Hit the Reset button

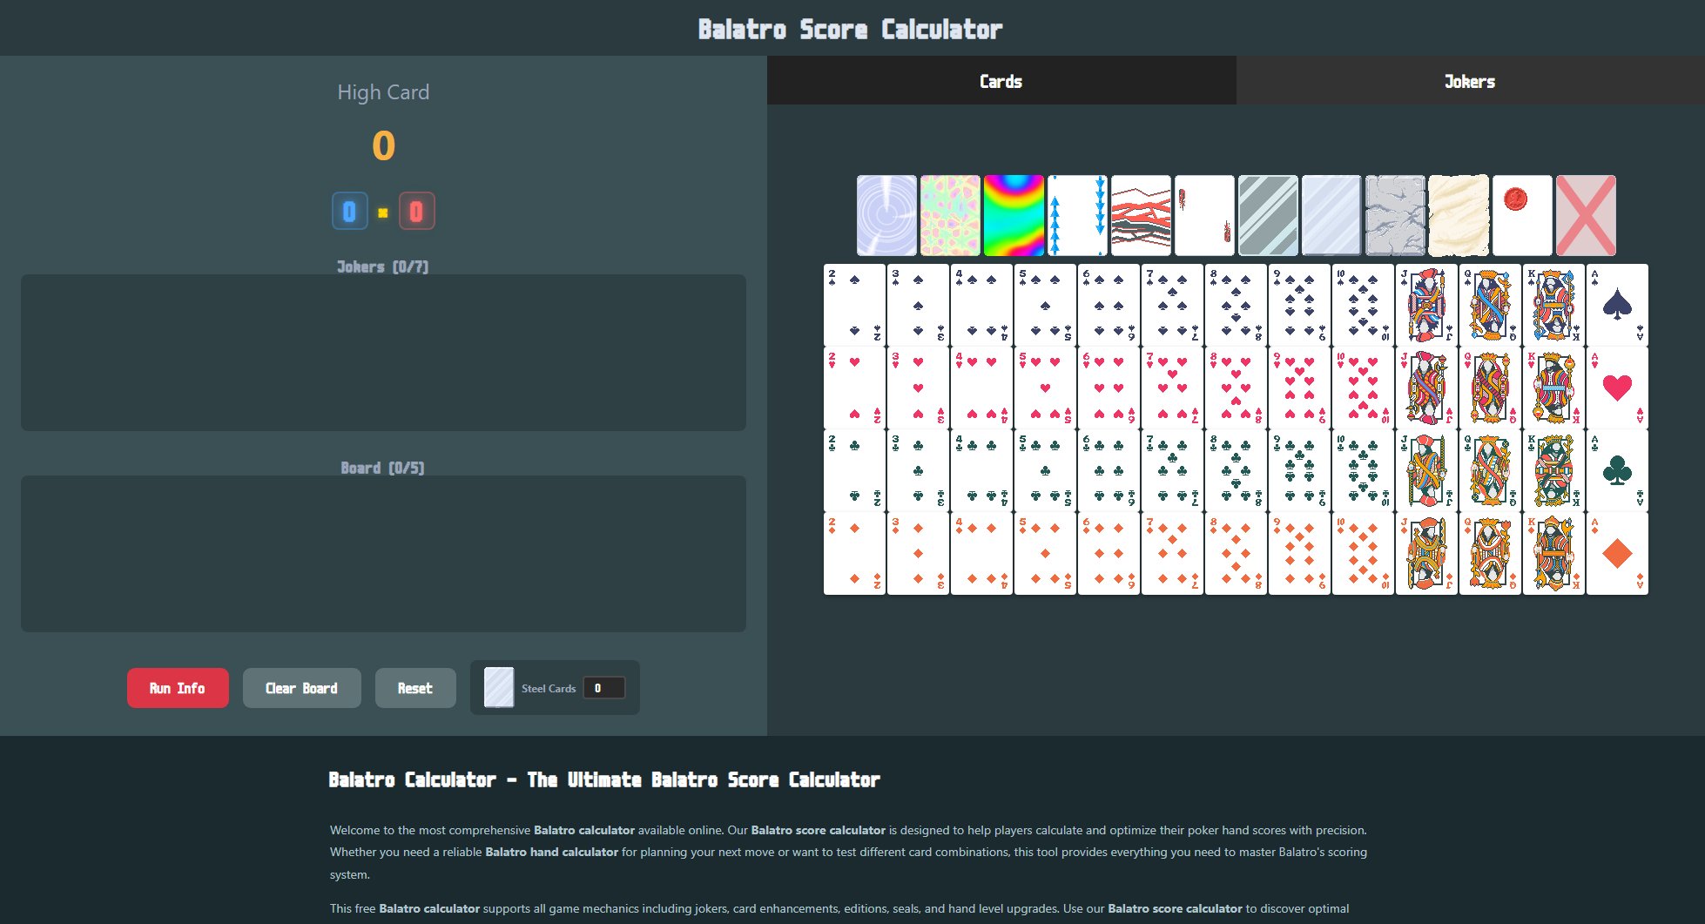click(415, 688)
